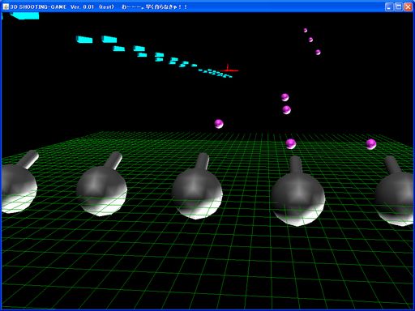
Task: Select the gray turret with the upright barrel
Action: click(x=298, y=191)
